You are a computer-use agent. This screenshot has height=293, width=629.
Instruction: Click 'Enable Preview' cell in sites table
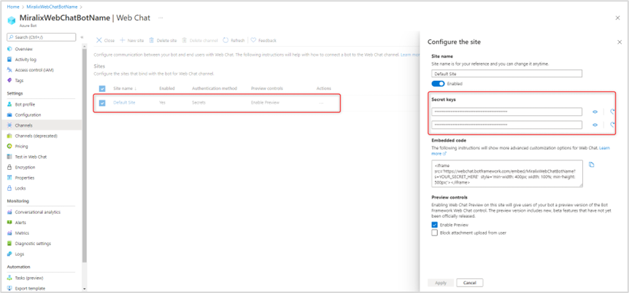pos(265,103)
